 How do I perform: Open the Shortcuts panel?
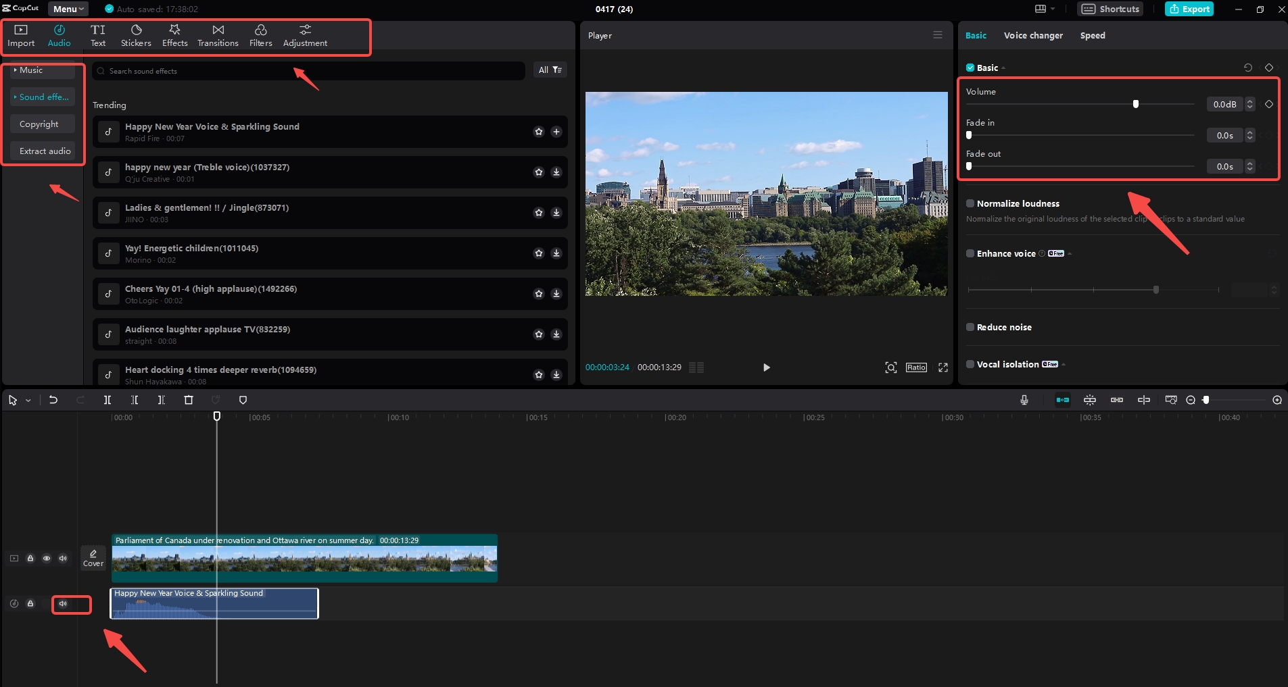[1110, 9]
